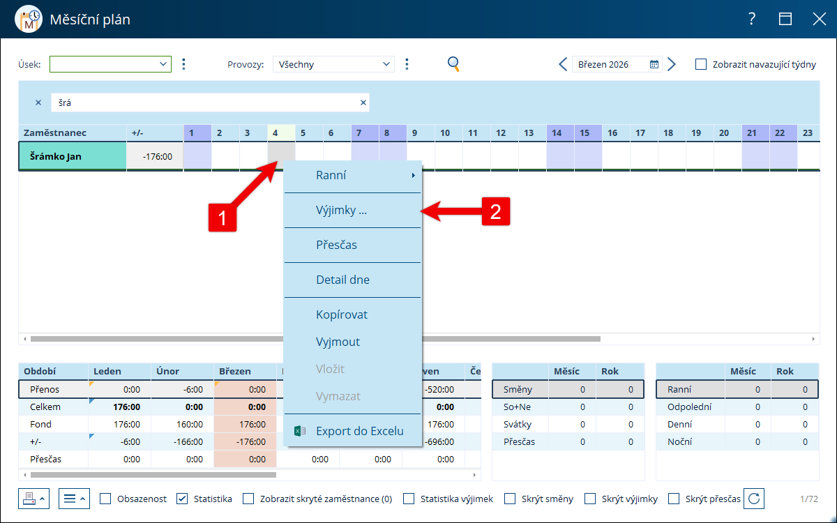
Task: Click the +/- column header
Action: [x=155, y=132]
